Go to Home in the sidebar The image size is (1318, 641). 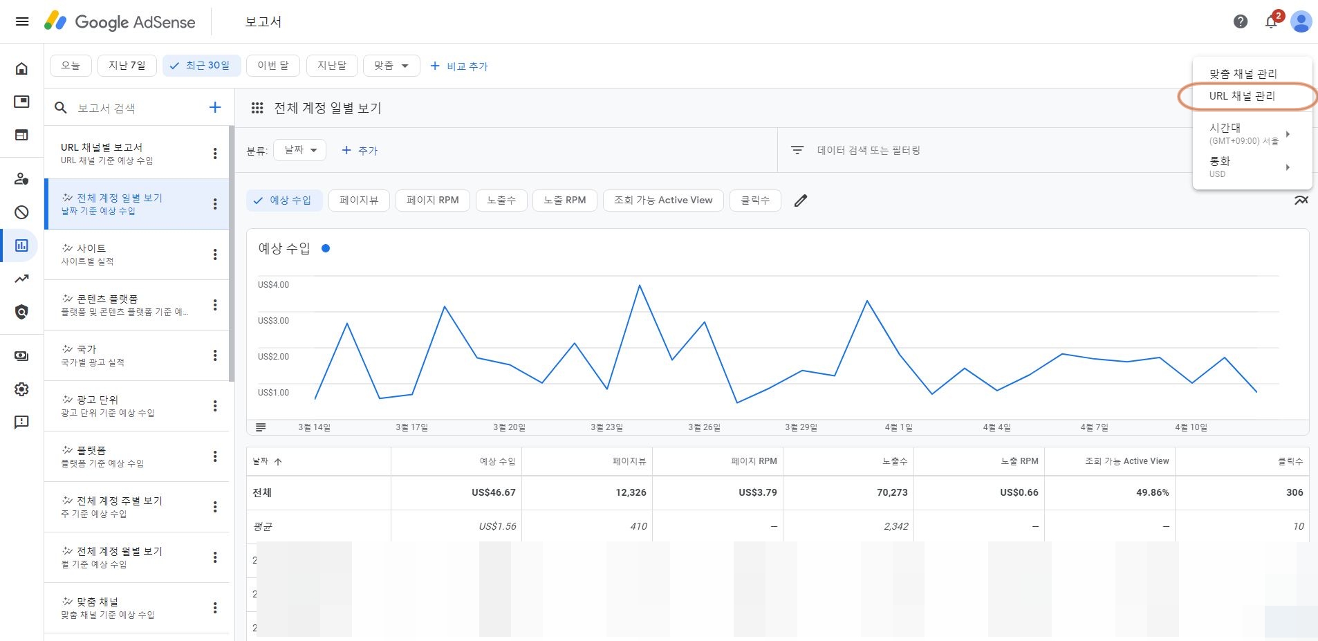pyautogui.click(x=22, y=68)
